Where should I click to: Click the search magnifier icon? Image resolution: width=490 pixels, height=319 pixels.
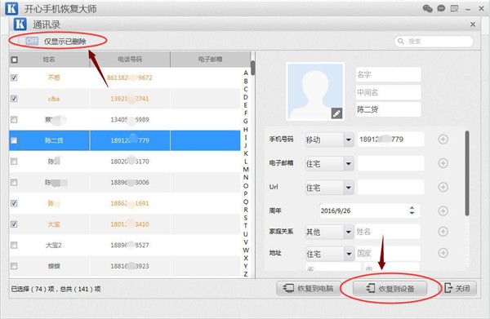(401, 42)
